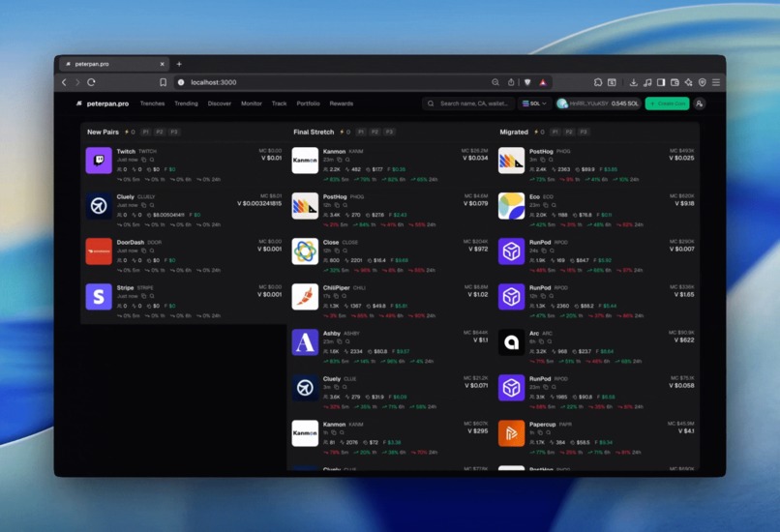Go to the Trending page
Image resolution: width=780 pixels, height=532 pixels.
coord(186,103)
